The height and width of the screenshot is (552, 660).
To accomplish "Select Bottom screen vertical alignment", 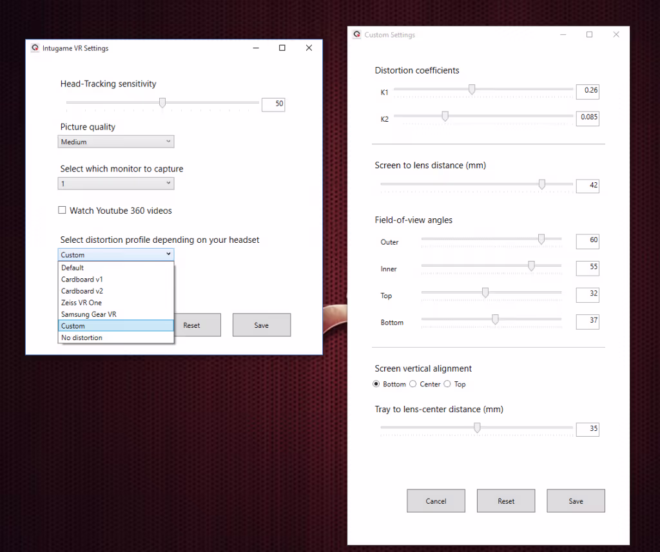I will pyautogui.click(x=376, y=384).
